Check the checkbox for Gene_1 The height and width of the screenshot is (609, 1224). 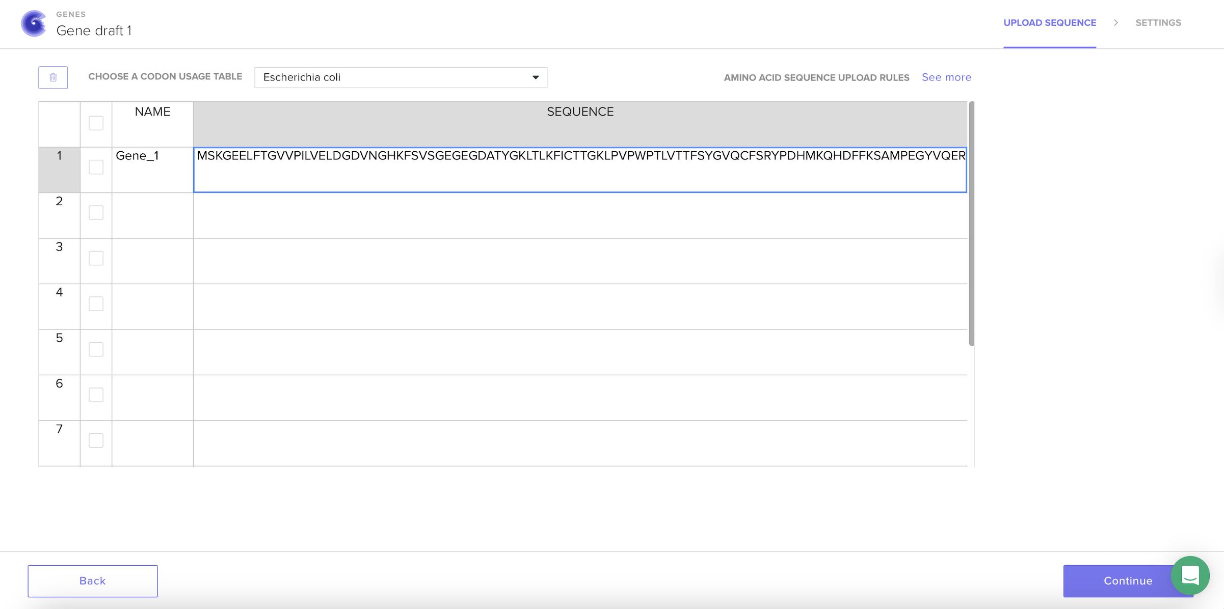click(96, 166)
